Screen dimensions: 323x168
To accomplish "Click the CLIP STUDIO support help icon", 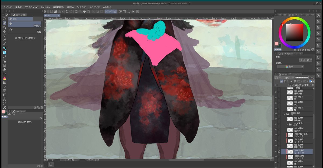I will tap(120, 12).
